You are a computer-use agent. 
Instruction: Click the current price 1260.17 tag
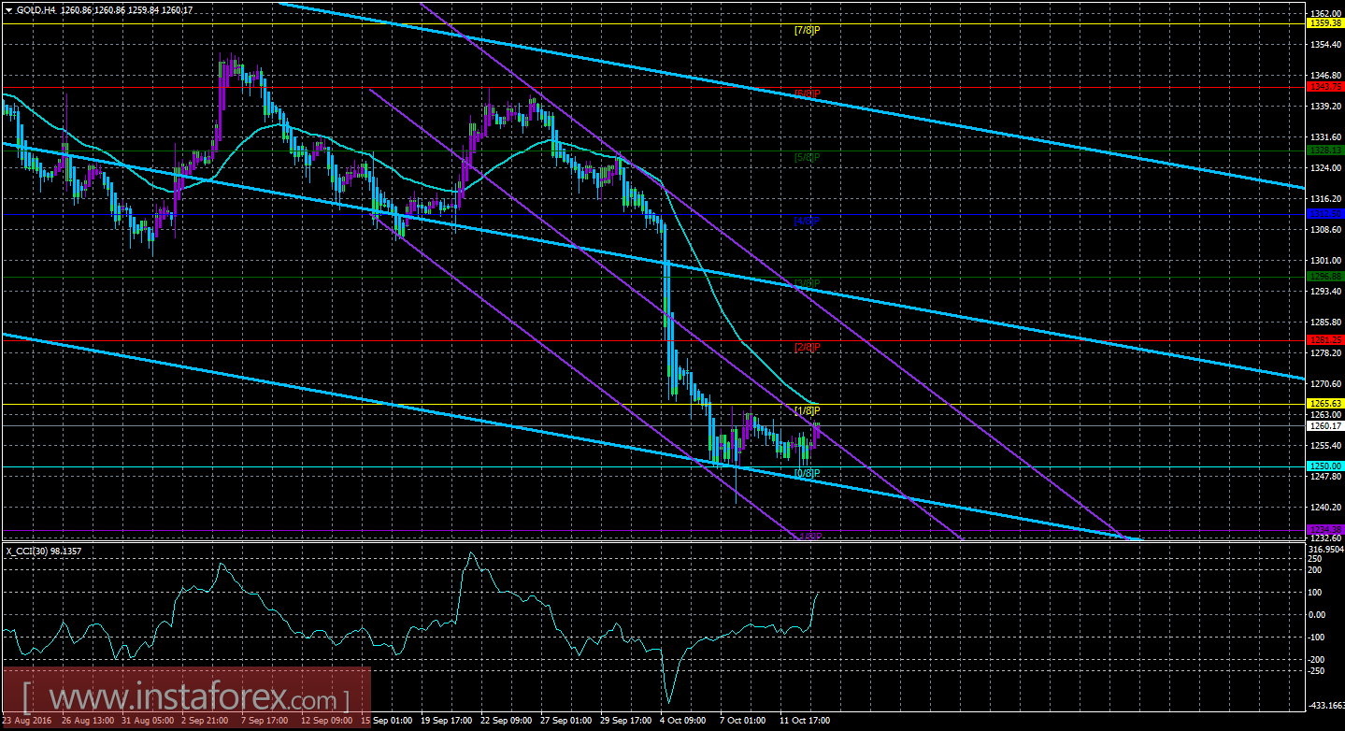coord(1324,426)
